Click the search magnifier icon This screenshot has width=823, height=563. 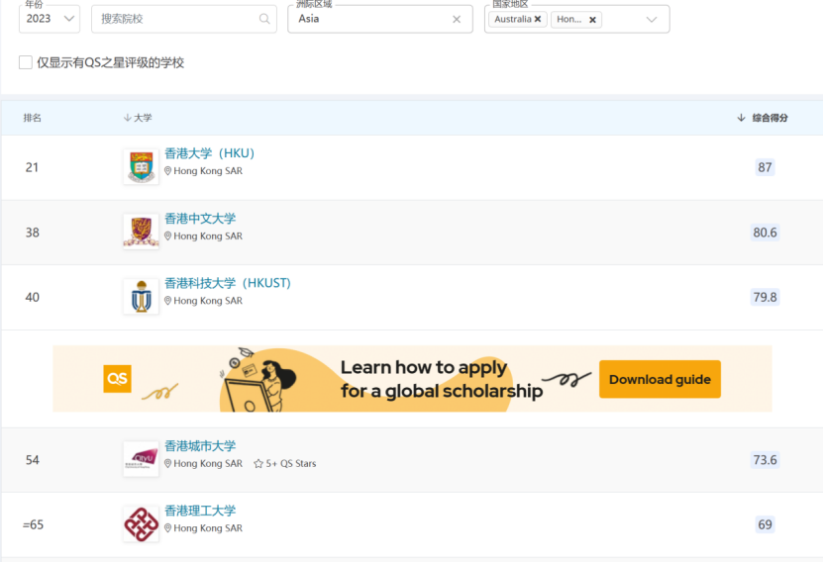[264, 19]
